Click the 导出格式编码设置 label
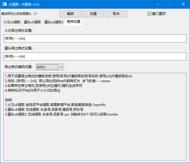The height and width of the screenshot is (163, 190). point(18,67)
